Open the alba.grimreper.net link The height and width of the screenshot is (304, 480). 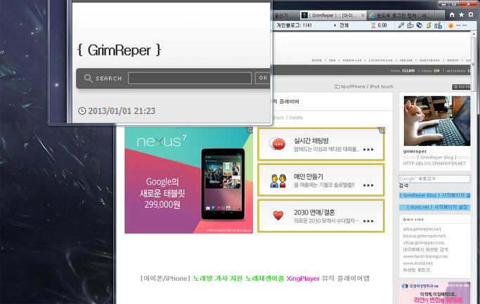(422, 229)
